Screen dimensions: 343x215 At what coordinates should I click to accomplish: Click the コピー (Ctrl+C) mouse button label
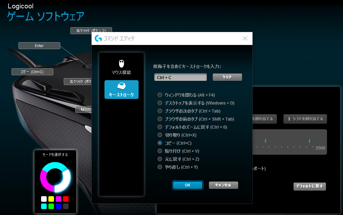tap(32, 71)
